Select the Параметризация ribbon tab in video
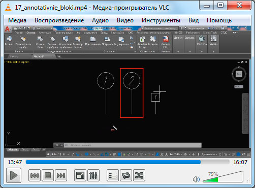The image size is (255, 188). click(x=63, y=33)
